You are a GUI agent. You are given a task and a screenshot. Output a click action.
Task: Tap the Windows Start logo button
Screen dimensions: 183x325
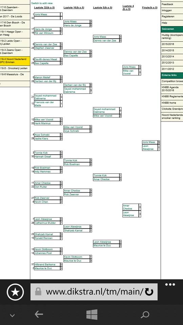(92, 315)
